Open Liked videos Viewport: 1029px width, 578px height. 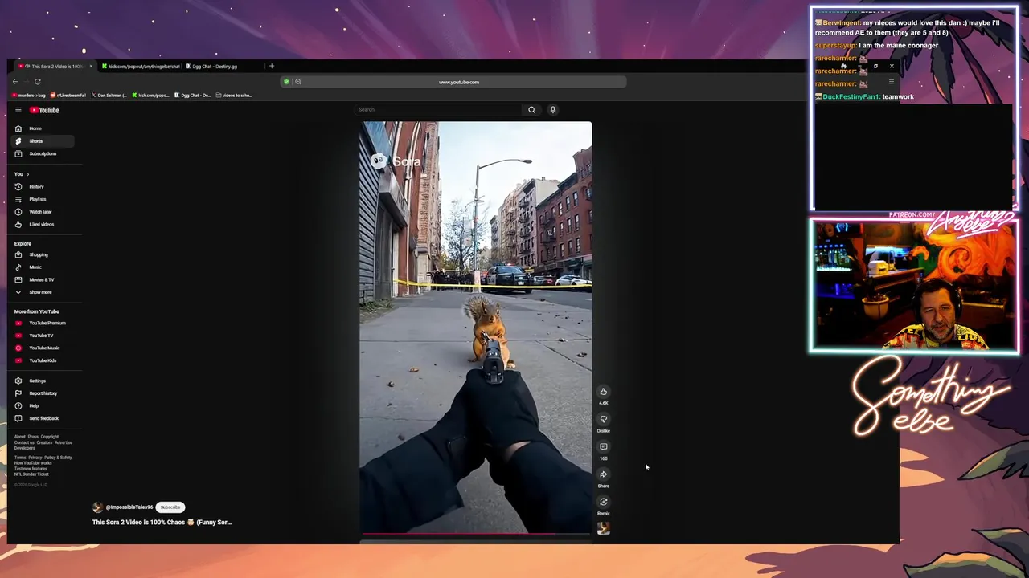click(x=41, y=224)
